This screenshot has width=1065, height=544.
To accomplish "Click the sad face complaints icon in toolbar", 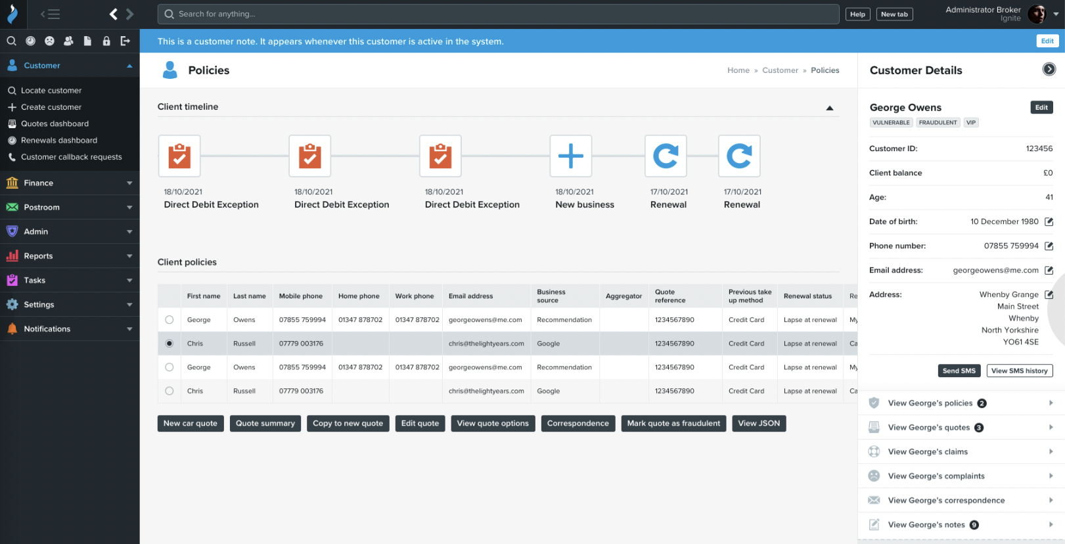I will coord(49,41).
